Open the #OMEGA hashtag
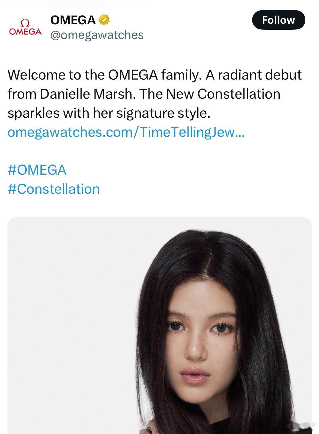Image resolution: width=319 pixels, height=434 pixels. 37,170
